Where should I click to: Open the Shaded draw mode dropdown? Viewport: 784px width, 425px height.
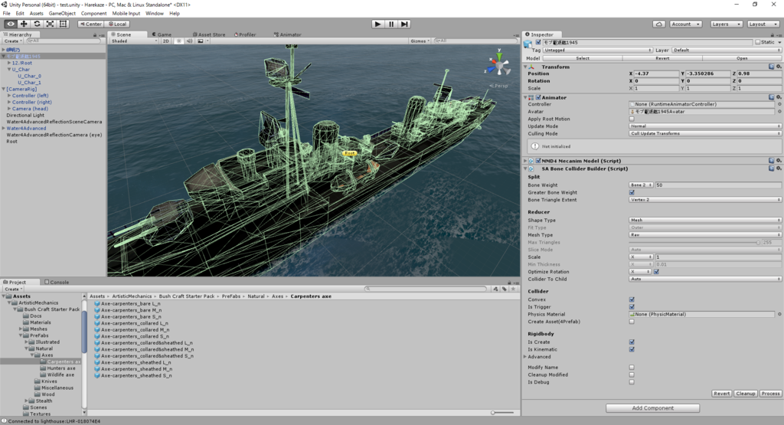[x=133, y=41]
